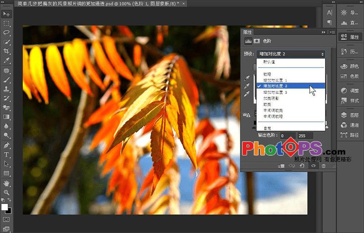Open the Paragraph panel icon
Image resolution: width=364 pixels, height=233 pixels.
[329, 23]
